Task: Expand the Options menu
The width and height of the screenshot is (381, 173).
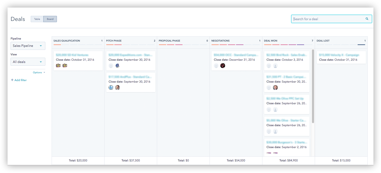Action: coord(39,73)
